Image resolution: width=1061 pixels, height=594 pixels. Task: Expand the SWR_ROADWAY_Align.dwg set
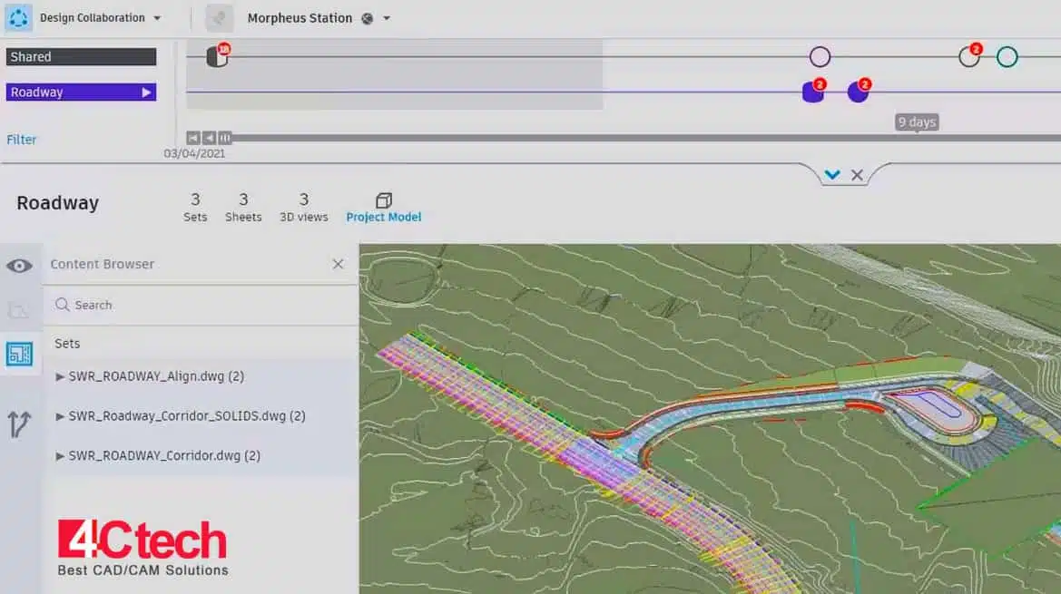click(60, 376)
